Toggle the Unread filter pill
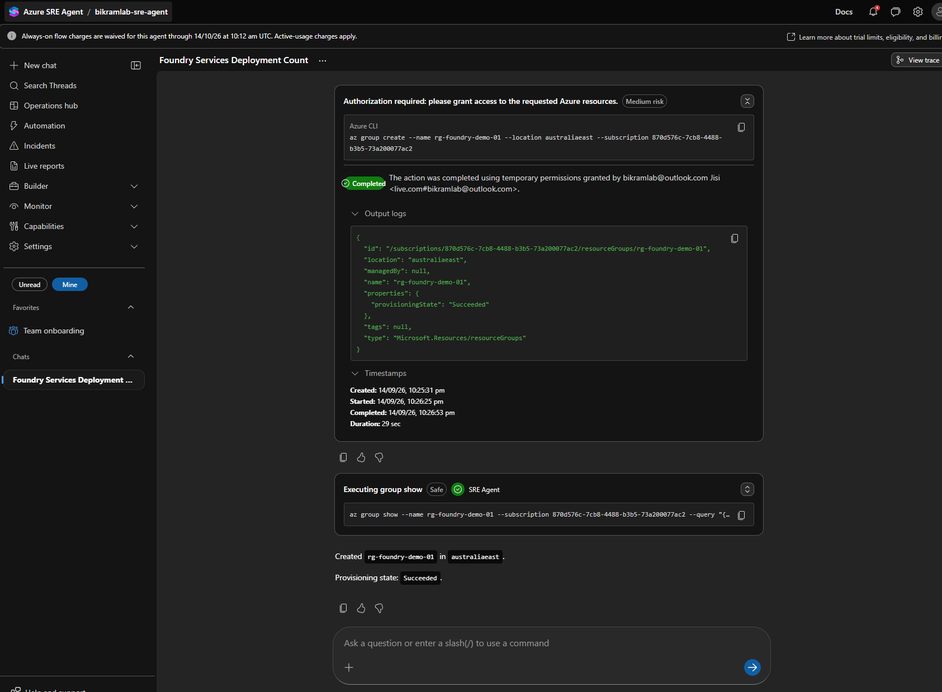Viewport: 942px width, 692px height. click(30, 284)
